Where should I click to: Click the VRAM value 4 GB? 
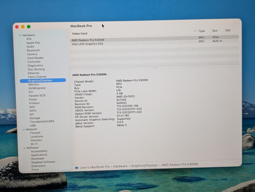(120, 94)
